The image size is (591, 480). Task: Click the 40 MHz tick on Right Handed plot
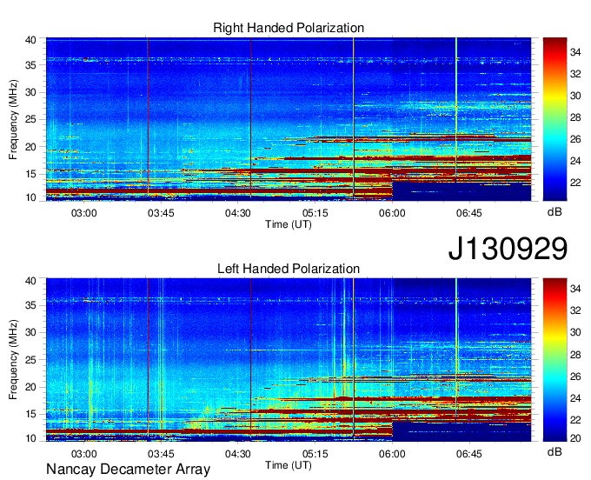coord(30,40)
